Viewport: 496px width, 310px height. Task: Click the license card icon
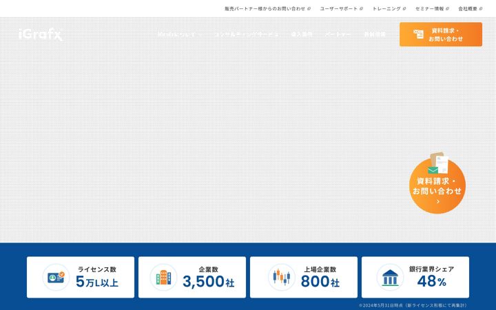(x=56, y=278)
